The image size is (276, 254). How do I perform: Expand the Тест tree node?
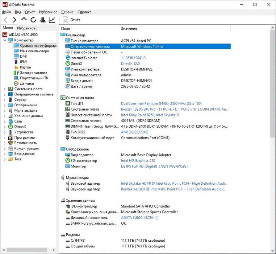point(5,159)
